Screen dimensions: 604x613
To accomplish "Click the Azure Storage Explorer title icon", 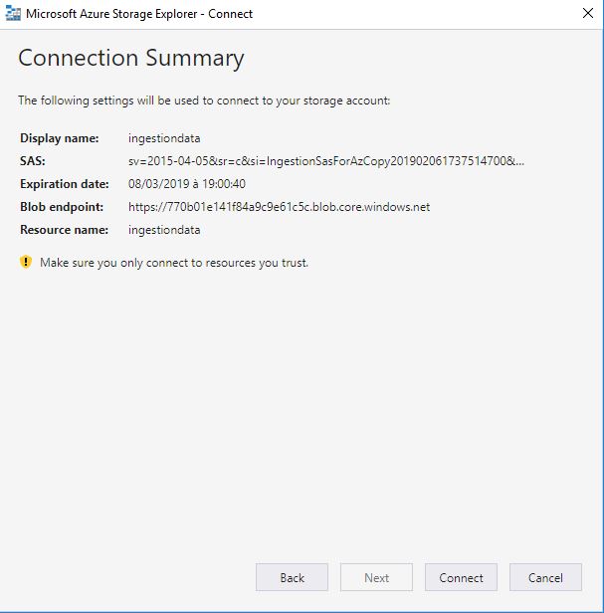I will pyautogui.click(x=13, y=14).
